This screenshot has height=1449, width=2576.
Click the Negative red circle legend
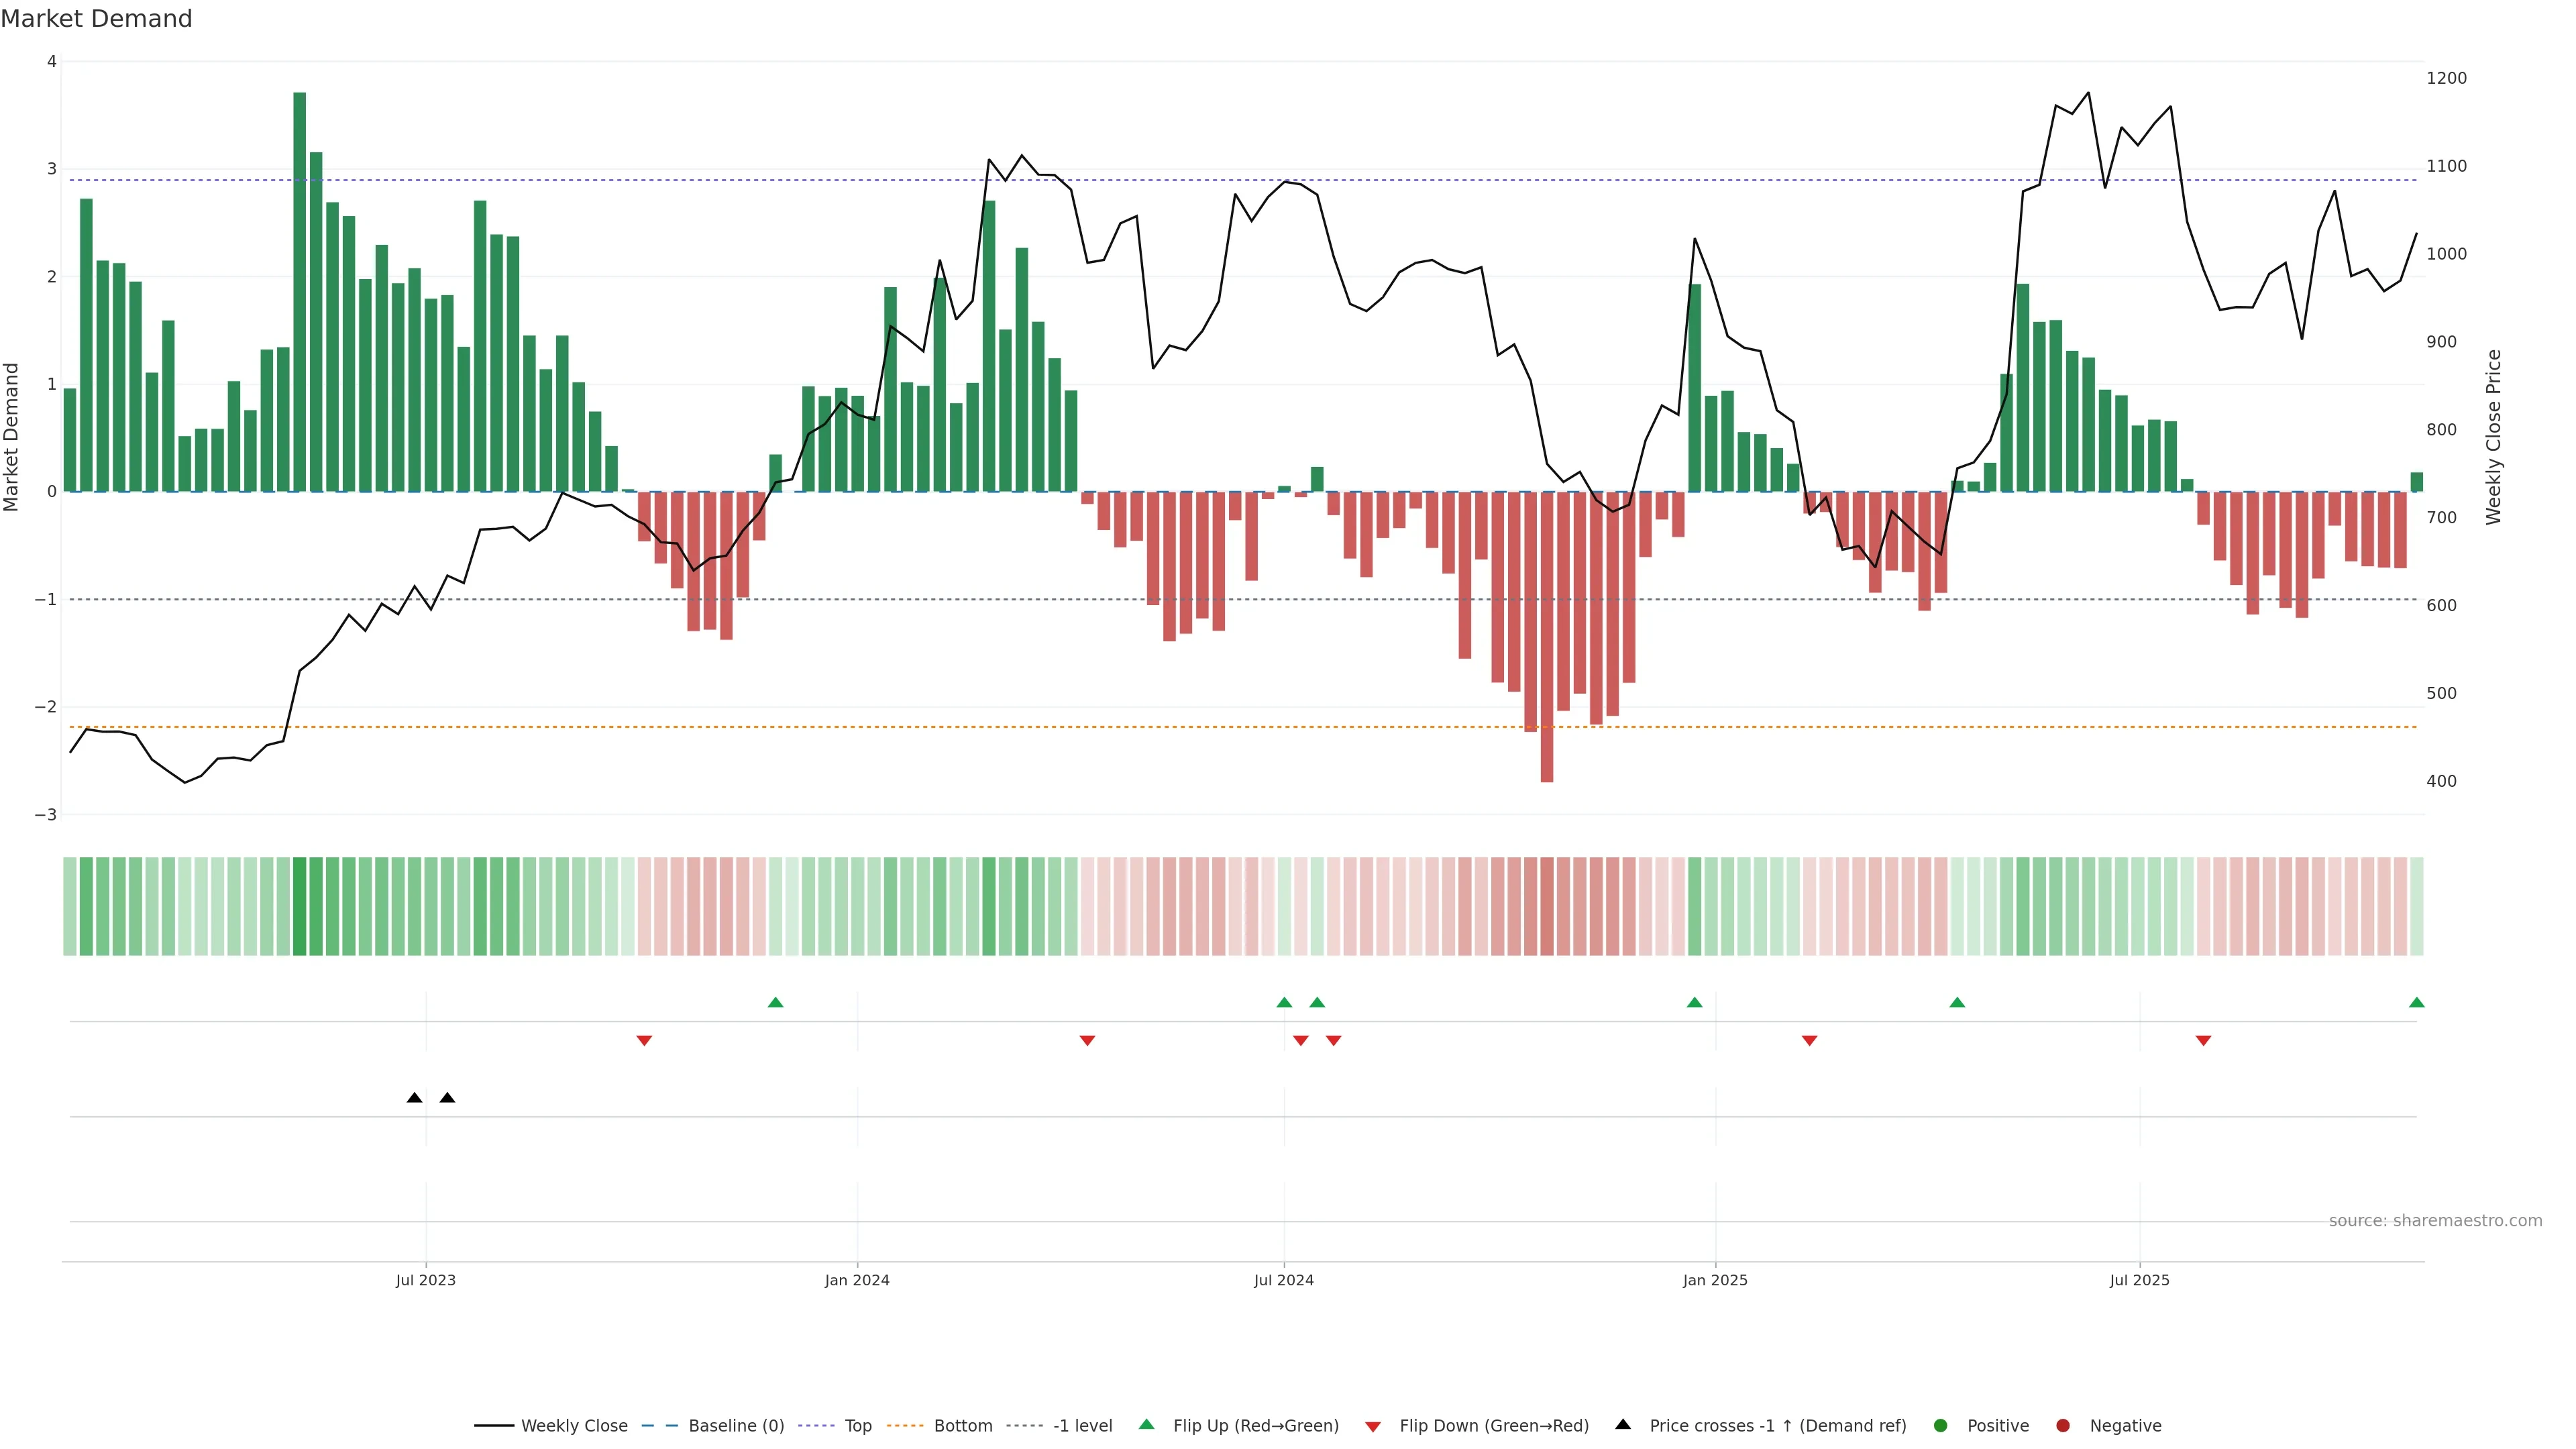[2063, 1426]
